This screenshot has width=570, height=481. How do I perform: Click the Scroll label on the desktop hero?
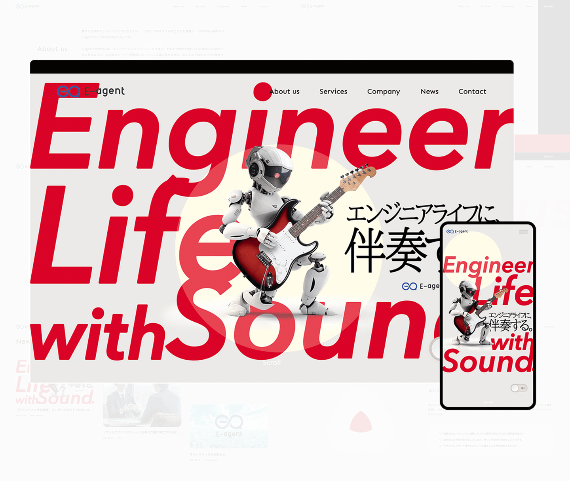click(x=272, y=363)
